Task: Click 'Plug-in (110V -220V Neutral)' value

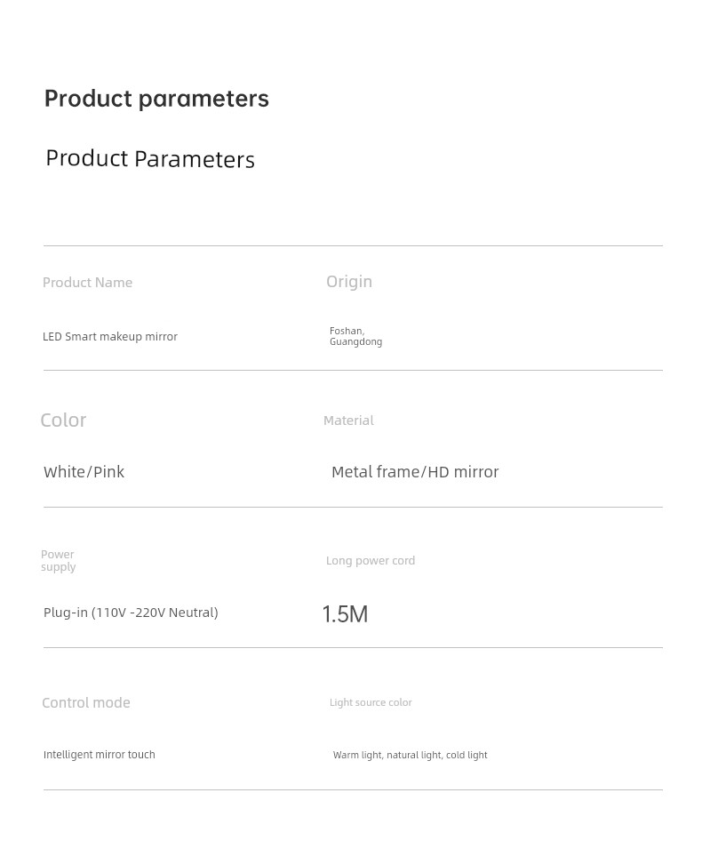Action: [131, 613]
